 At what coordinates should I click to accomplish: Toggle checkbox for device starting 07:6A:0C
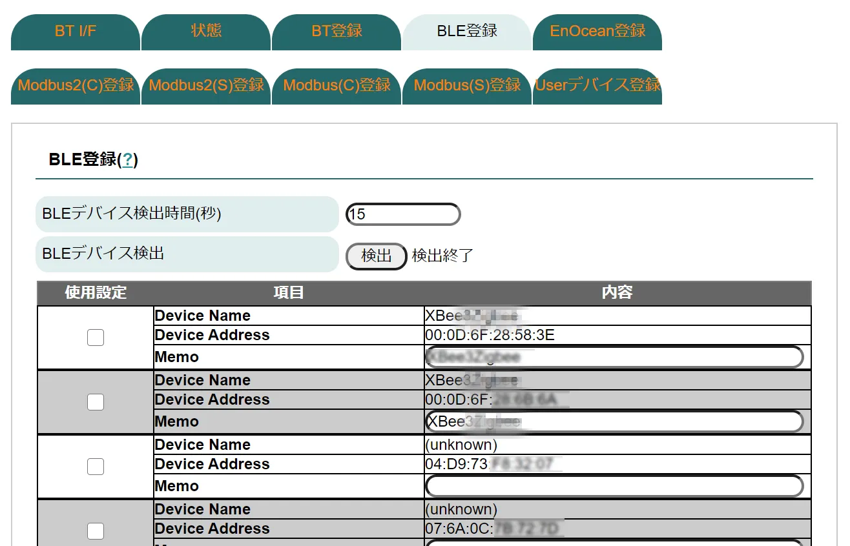[96, 531]
